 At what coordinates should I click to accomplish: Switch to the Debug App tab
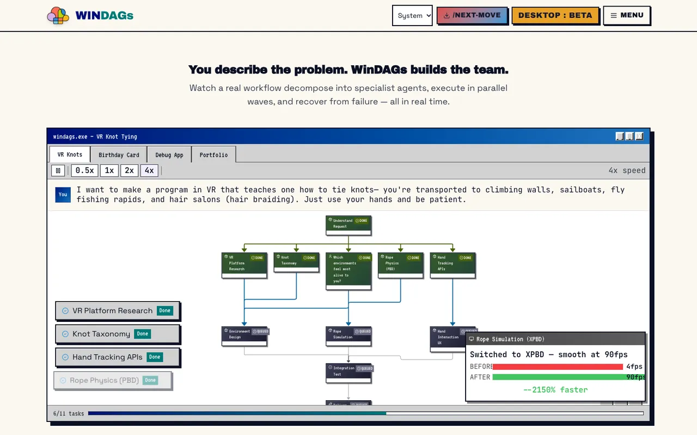click(x=169, y=154)
